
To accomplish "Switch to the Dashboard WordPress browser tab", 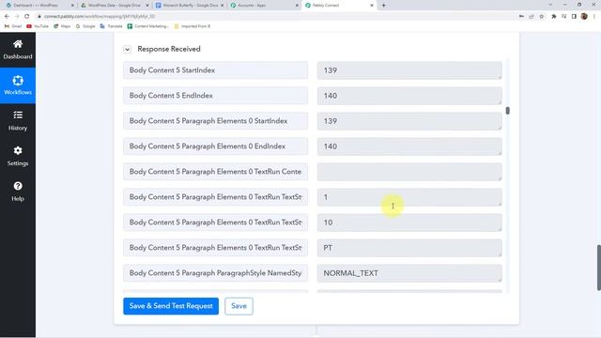I will (x=36, y=6).
